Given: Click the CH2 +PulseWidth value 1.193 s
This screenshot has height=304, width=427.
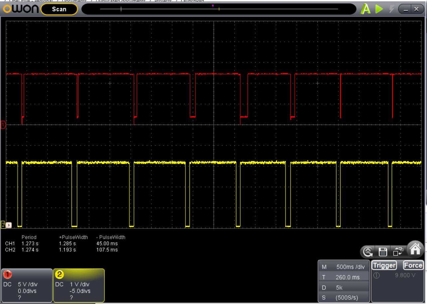Looking at the screenshot, I should click(67, 250).
